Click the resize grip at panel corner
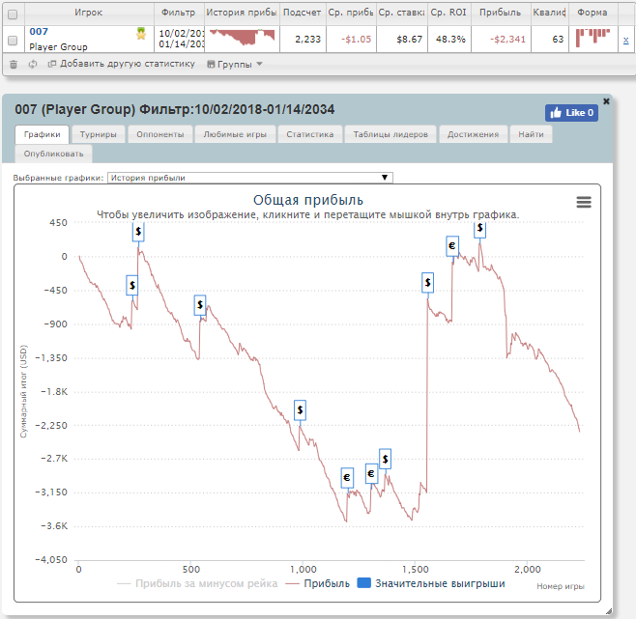This screenshot has width=636, height=619. click(609, 611)
